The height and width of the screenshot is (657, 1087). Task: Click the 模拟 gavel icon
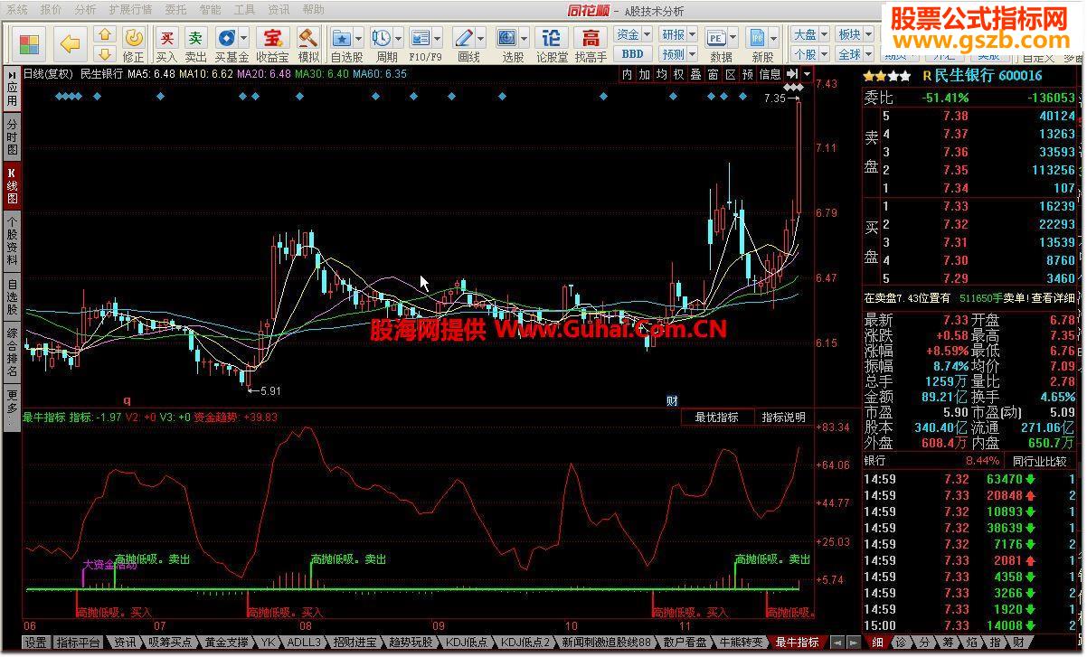(x=308, y=38)
